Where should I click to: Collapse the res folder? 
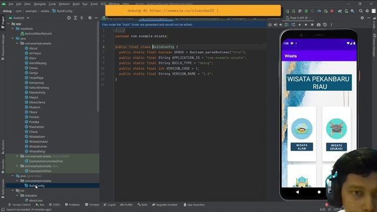point(13,191)
